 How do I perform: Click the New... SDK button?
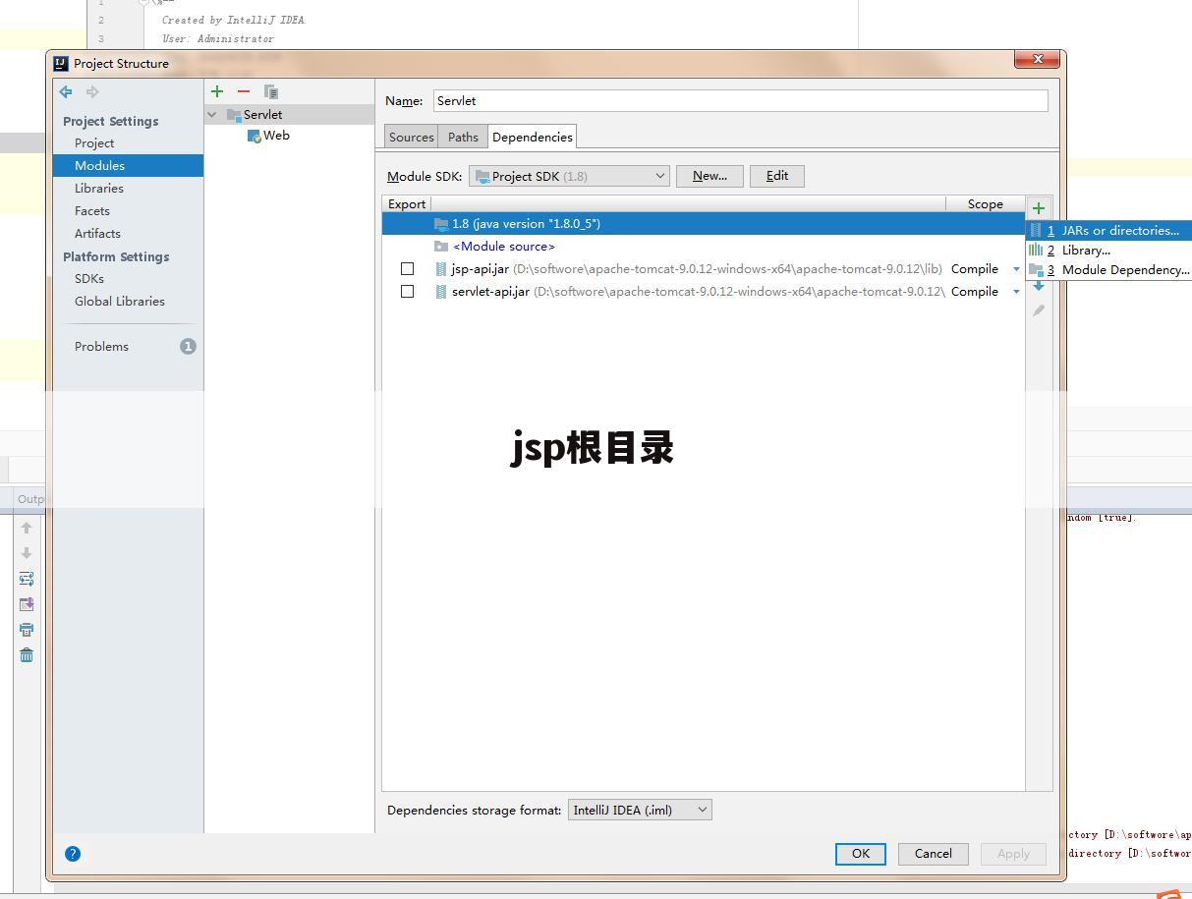pos(710,176)
